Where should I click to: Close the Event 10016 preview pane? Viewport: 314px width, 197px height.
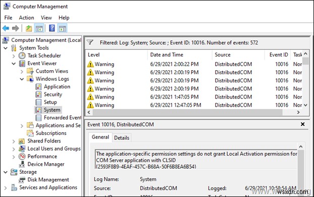tap(302, 124)
